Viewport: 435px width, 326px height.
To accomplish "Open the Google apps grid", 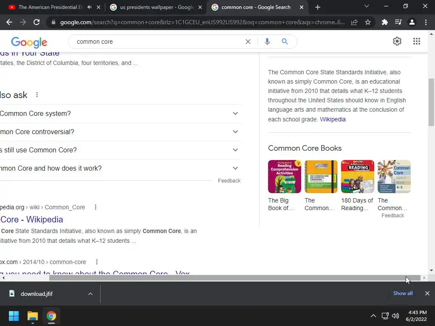I will tap(417, 41).
